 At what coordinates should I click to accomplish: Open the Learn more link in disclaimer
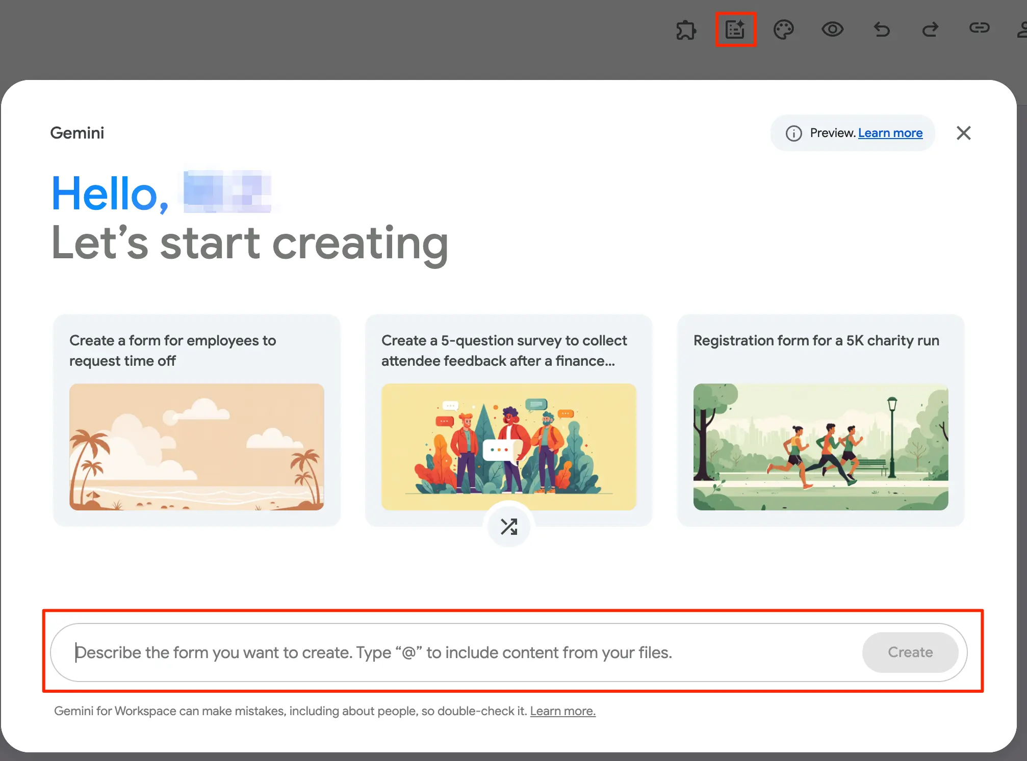563,711
